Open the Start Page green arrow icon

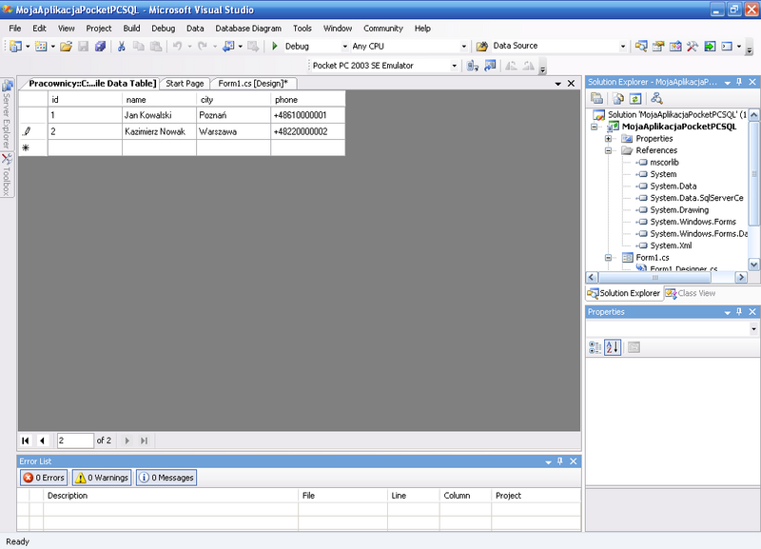click(710, 46)
